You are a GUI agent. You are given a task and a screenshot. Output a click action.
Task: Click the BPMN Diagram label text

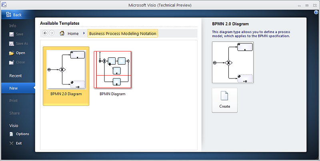pyautogui.click(x=112, y=94)
